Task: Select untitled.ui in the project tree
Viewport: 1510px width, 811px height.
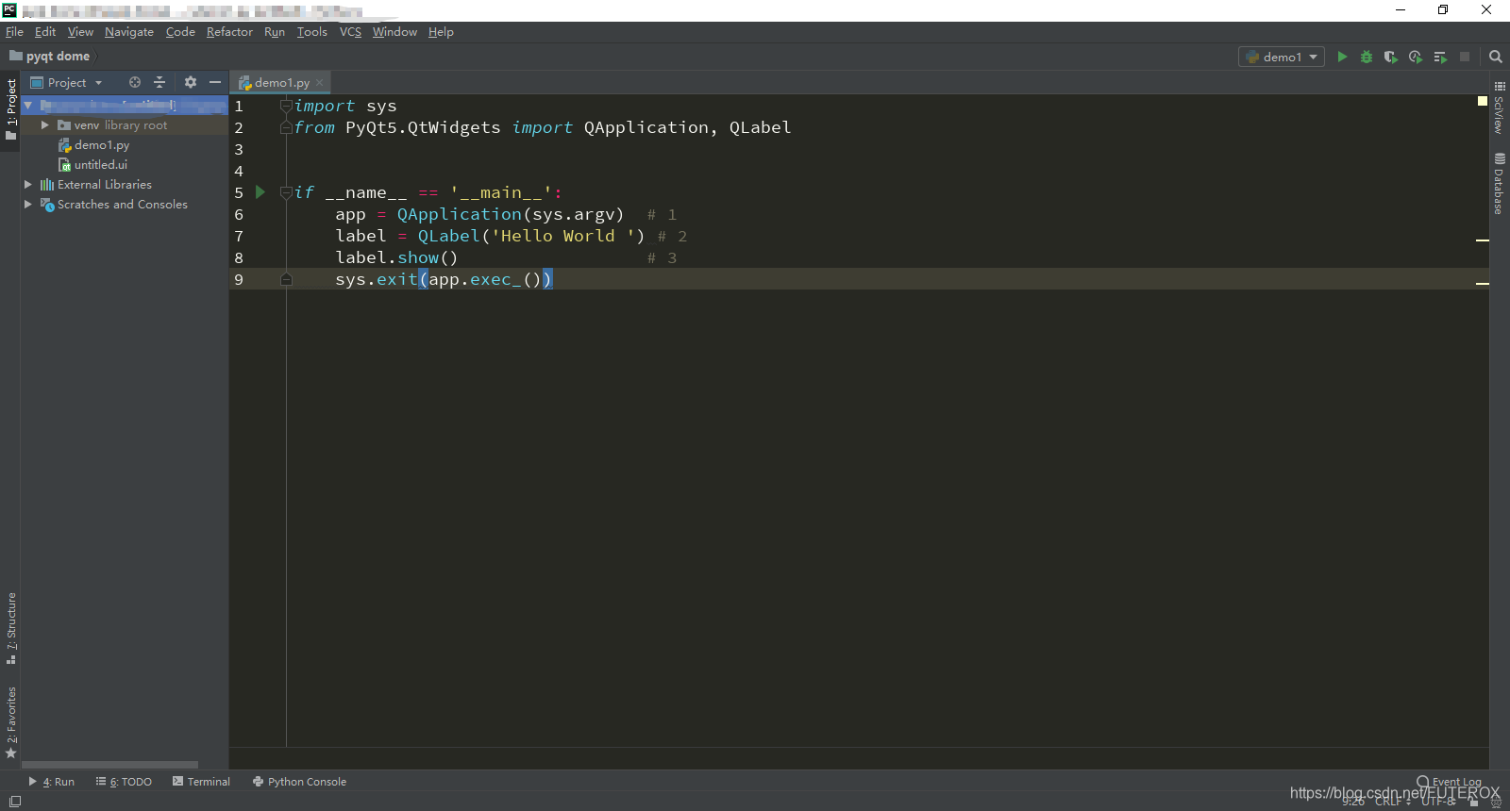Action: point(100,164)
